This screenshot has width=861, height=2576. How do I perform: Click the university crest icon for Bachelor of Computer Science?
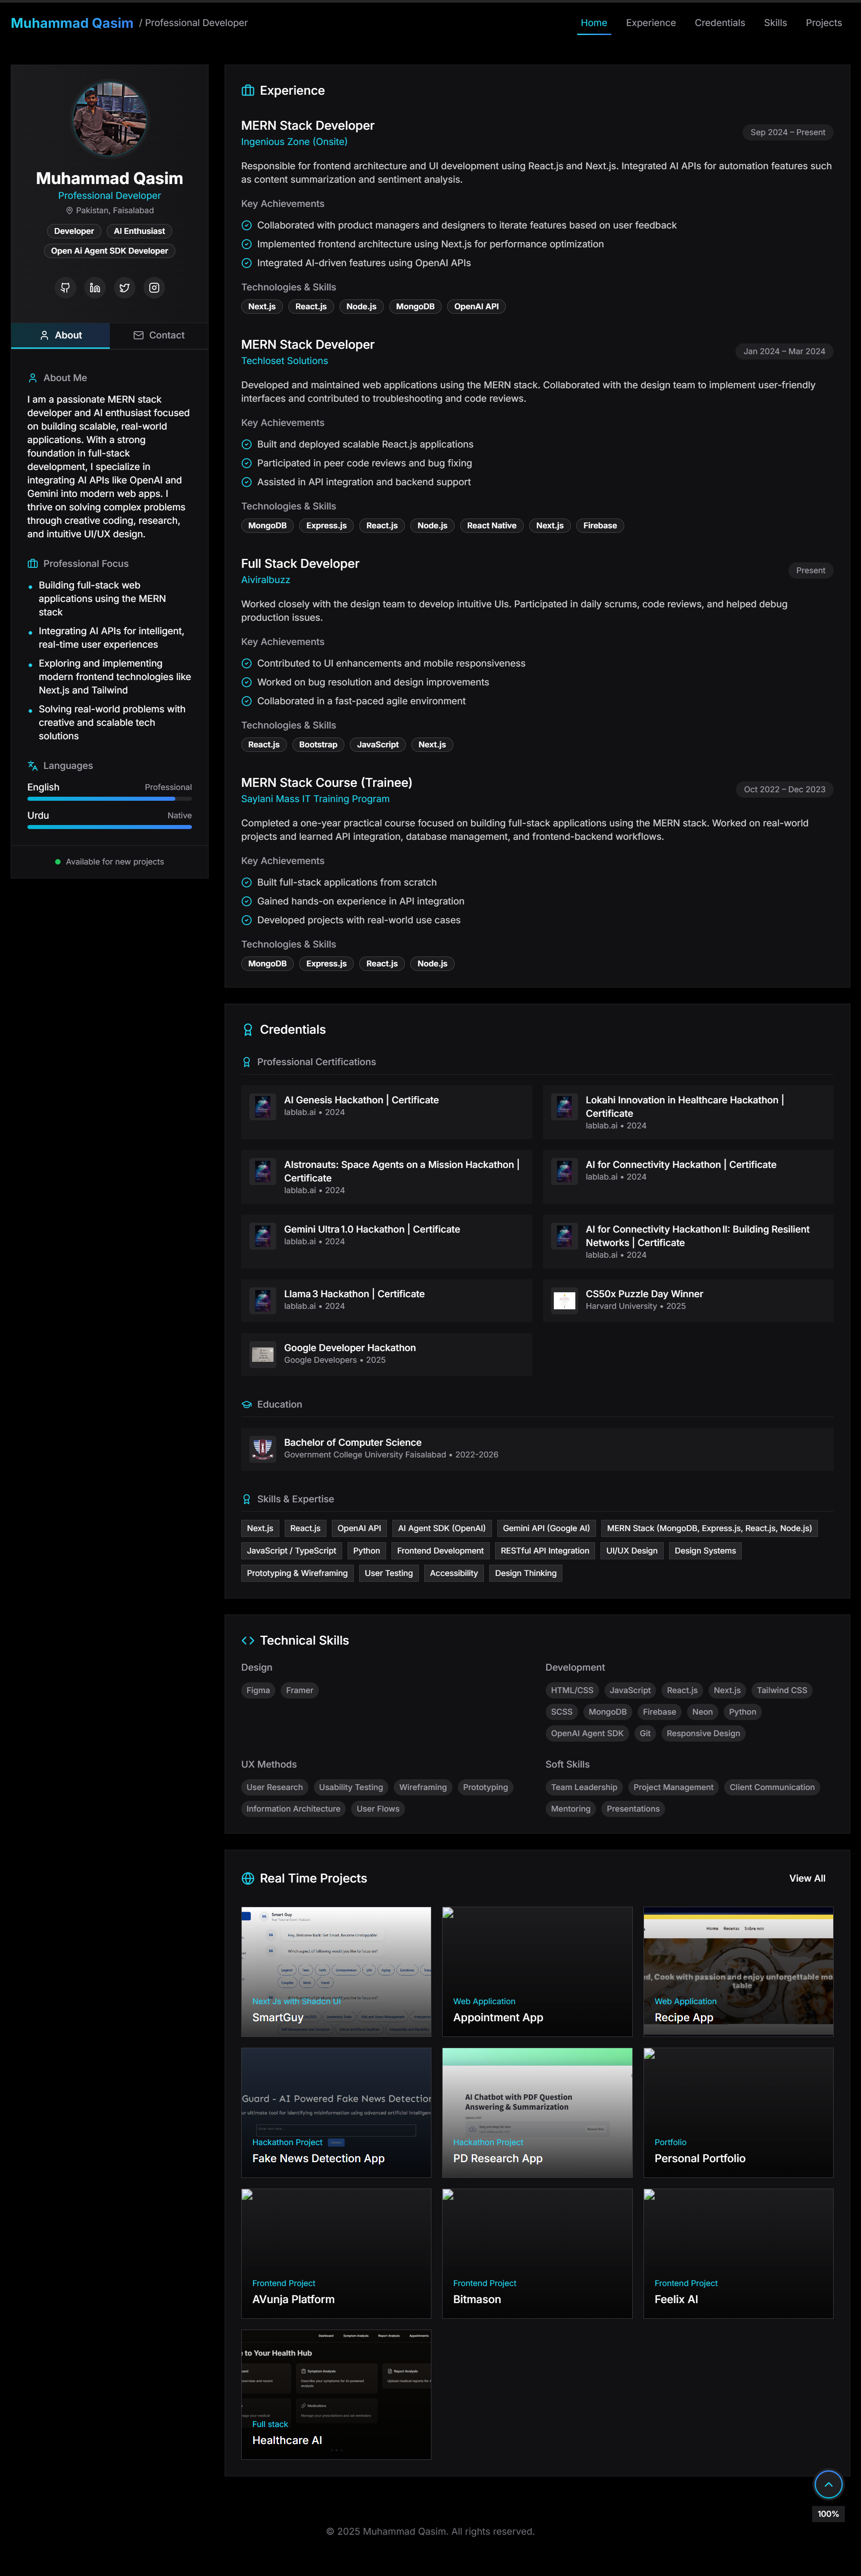[263, 1449]
